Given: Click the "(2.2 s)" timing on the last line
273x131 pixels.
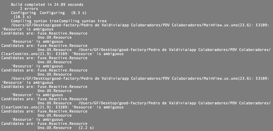Looking at the screenshot, I should tap(86, 128).
